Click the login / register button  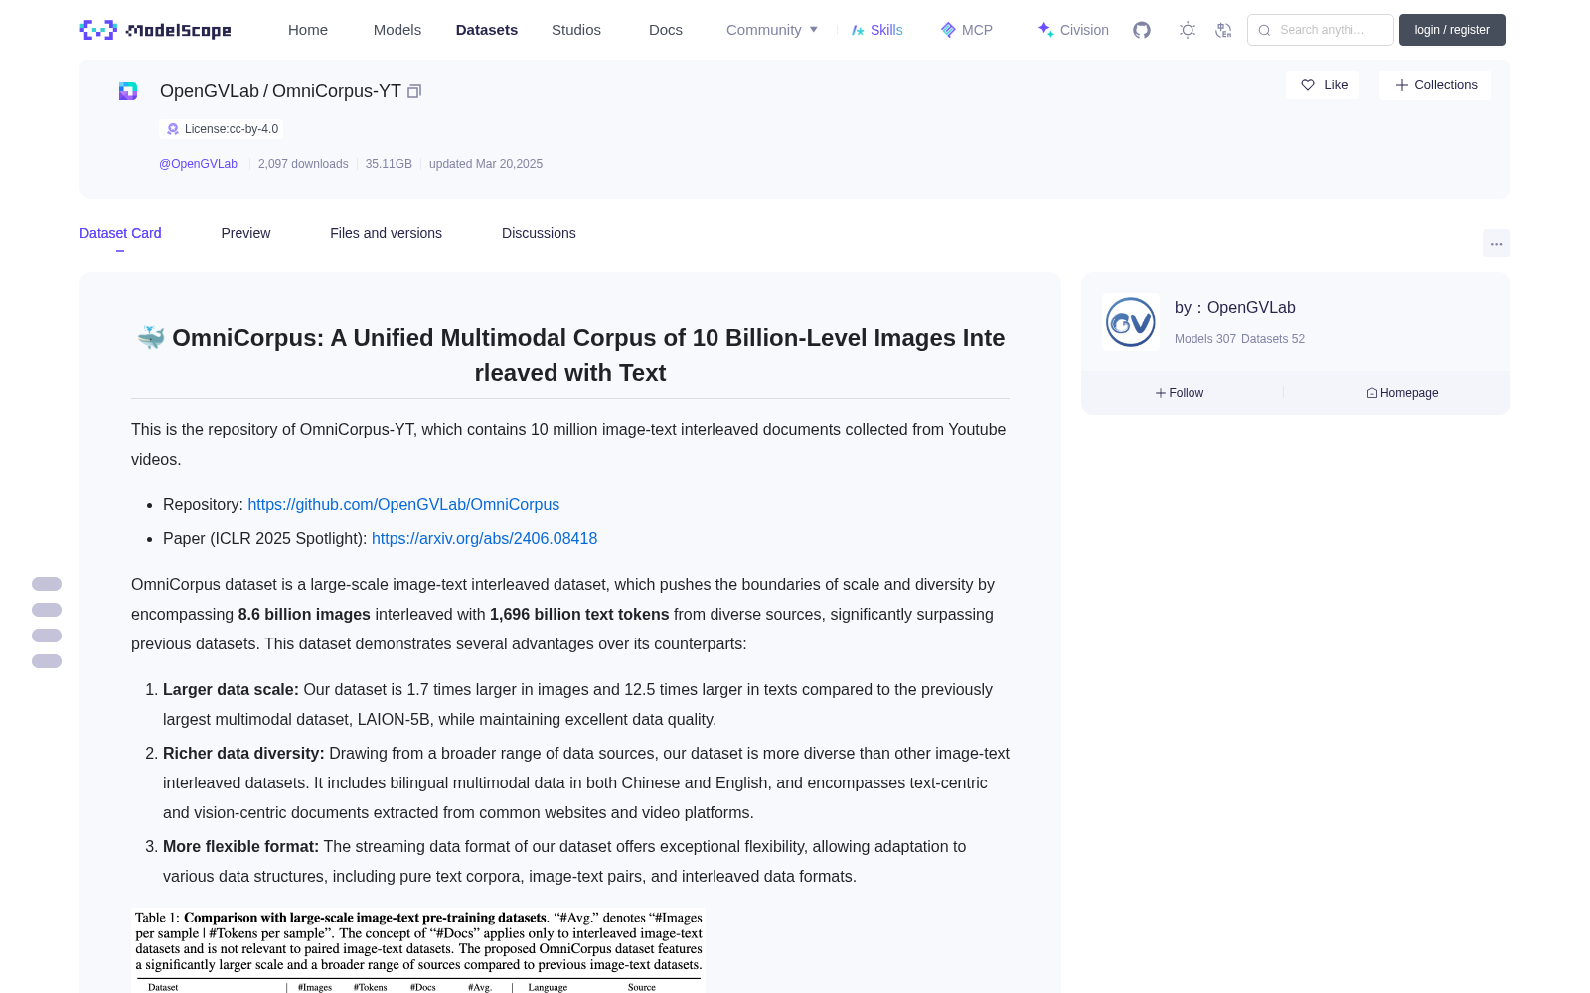click(1452, 30)
